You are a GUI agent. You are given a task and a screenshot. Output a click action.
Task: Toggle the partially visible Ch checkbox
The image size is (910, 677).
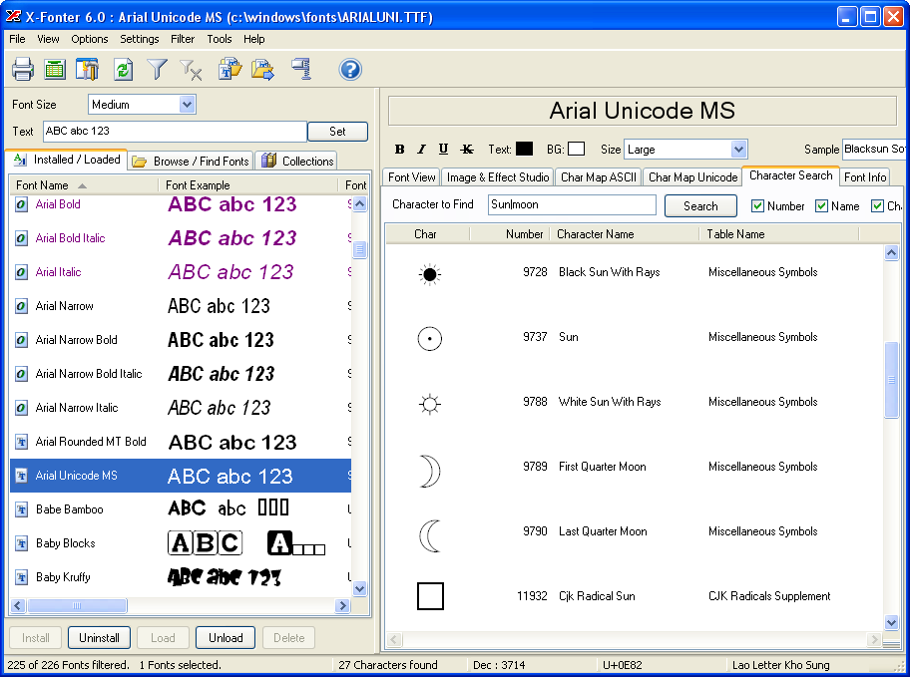point(877,206)
